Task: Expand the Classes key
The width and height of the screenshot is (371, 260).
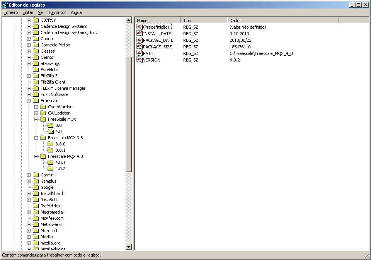Action: tap(29, 51)
